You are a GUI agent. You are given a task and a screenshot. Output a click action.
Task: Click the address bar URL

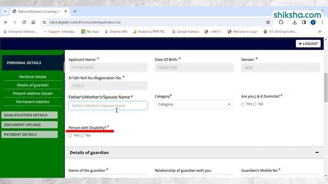85,22
